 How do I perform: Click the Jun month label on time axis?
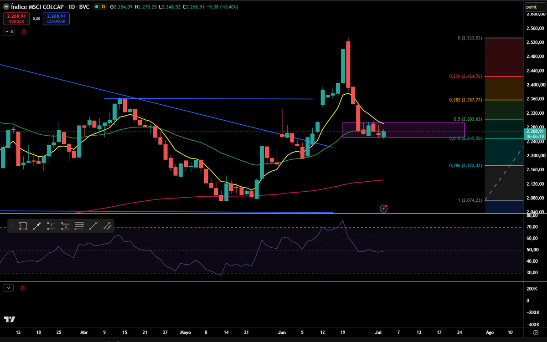click(281, 332)
